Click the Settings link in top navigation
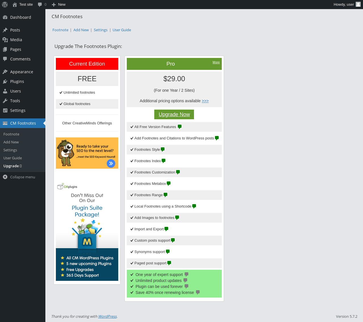363x322 pixels. pyautogui.click(x=101, y=30)
